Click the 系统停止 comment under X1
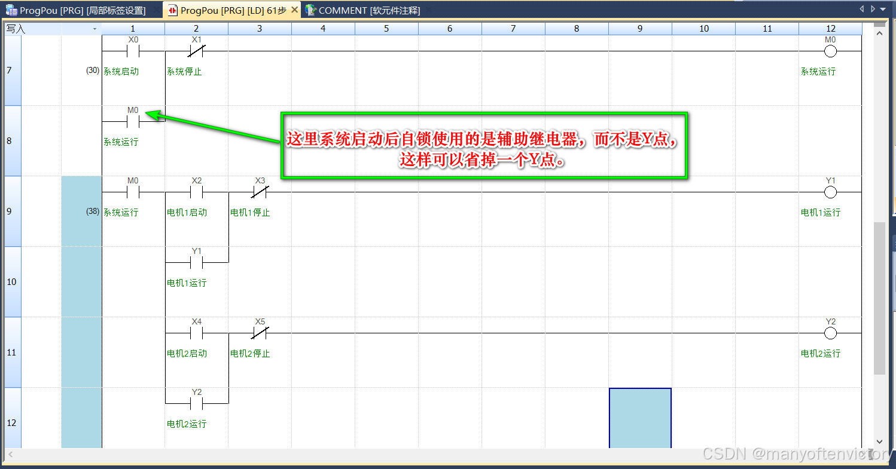Screen dimensions: 896x469 coord(184,72)
